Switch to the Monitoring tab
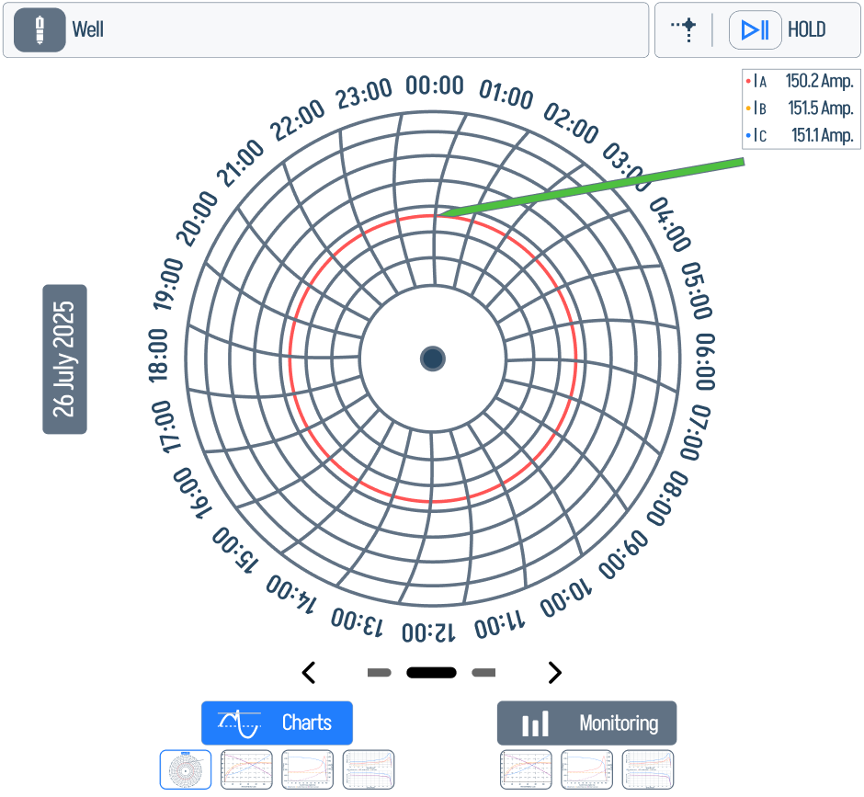 pyautogui.click(x=586, y=723)
